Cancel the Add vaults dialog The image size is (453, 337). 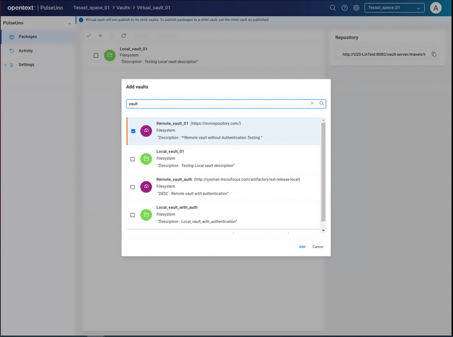click(318, 247)
